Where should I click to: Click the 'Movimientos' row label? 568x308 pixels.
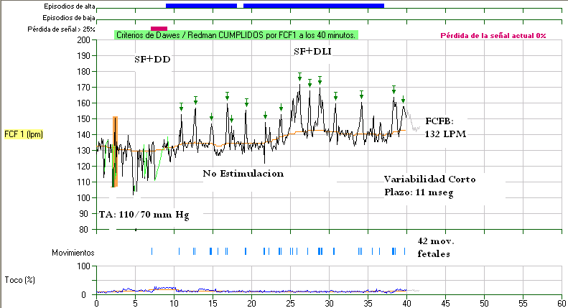pos(73,253)
